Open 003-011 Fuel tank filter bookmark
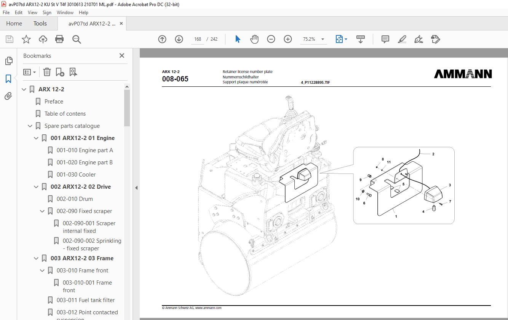The image size is (508, 320). point(86,300)
